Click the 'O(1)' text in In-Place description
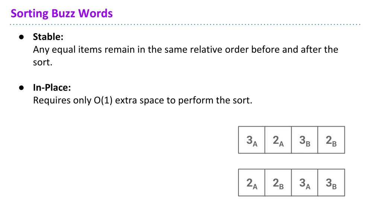The height and width of the screenshot is (214, 381). (103, 100)
